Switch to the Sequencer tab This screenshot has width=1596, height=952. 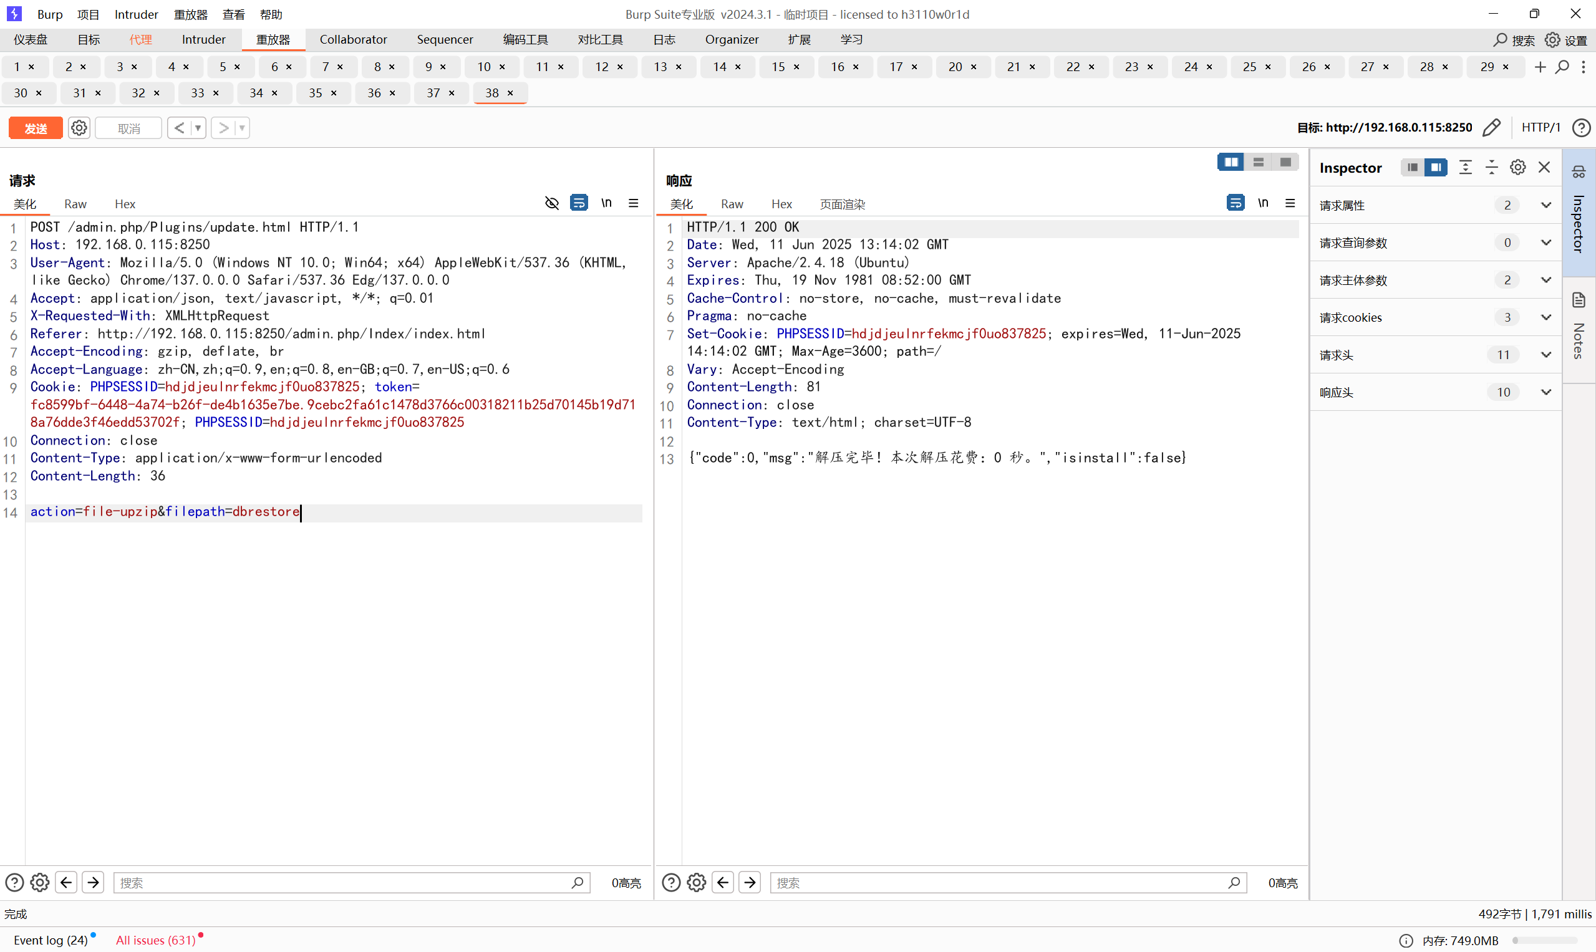point(445,40)
